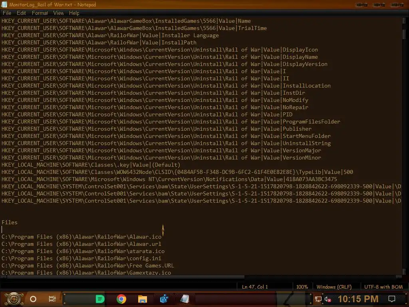Viewport: 409px width, 307px height.
Task: Click the scroll down arrow
Action: click(404, 271)
